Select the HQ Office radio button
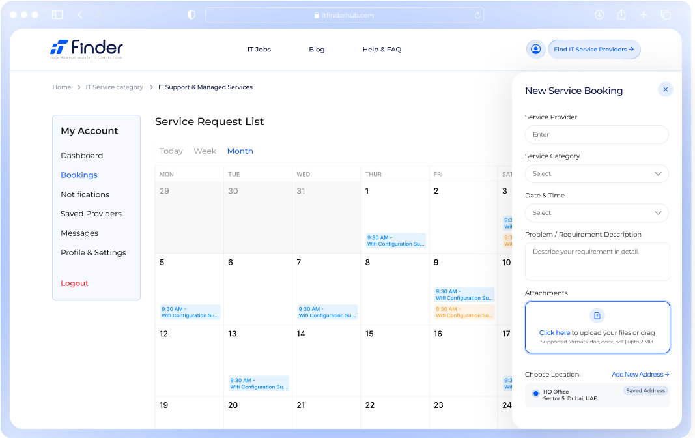The width and height of the screenshot is (695, 438). [536, 393]
